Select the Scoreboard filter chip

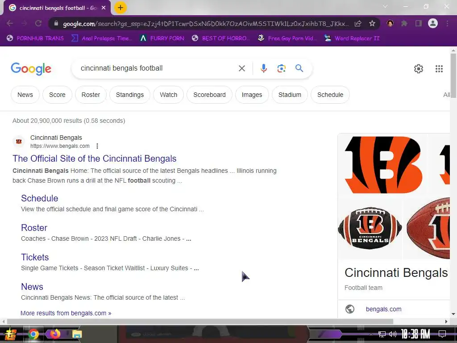coord(209,95)
